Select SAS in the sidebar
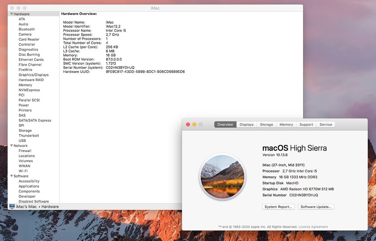 pyautogui.click(x=22, y=115)
